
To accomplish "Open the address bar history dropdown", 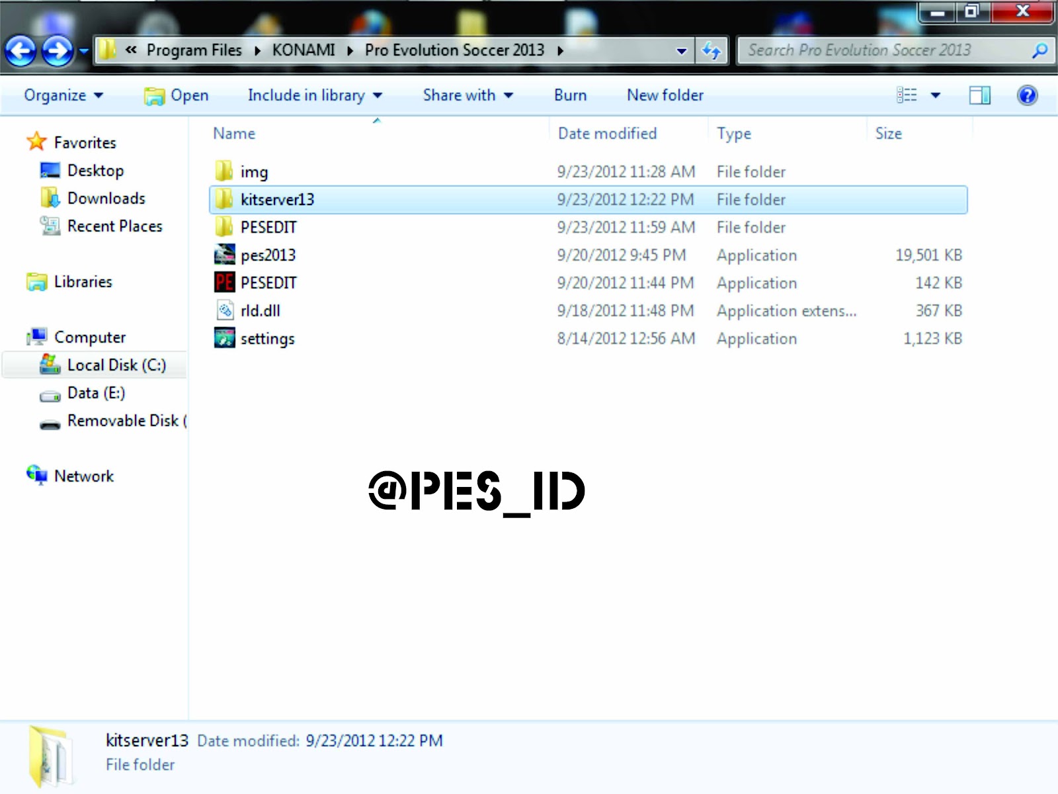I will tap(681, 51).
